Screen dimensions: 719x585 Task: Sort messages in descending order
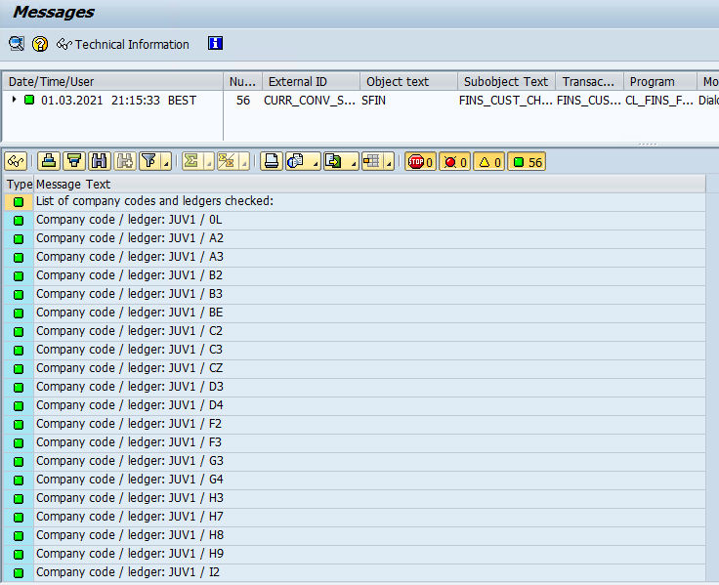tap(74, 161)
